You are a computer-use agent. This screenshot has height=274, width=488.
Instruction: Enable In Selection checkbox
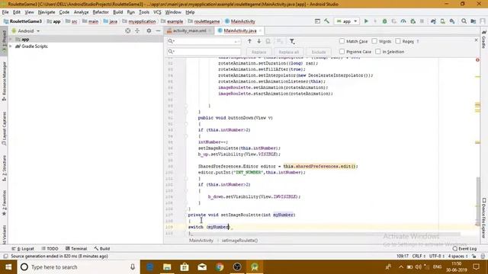point(378,52)
